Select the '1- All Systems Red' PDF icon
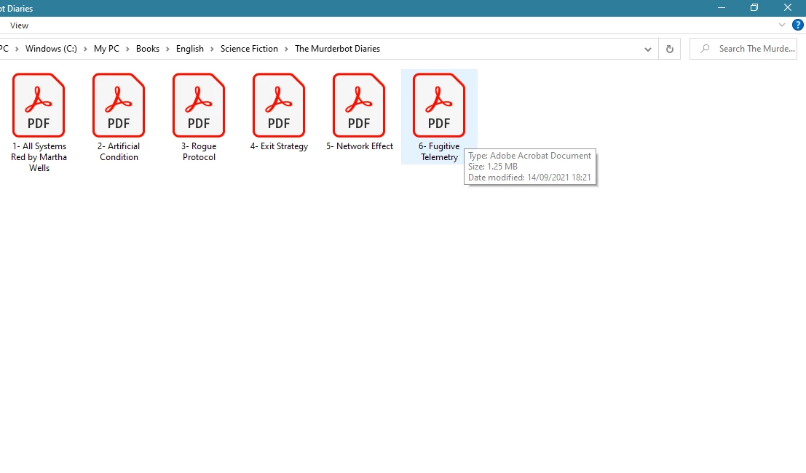 coord(39,106)
